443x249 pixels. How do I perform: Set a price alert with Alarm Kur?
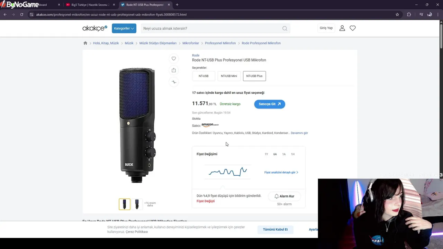[284, 196]
